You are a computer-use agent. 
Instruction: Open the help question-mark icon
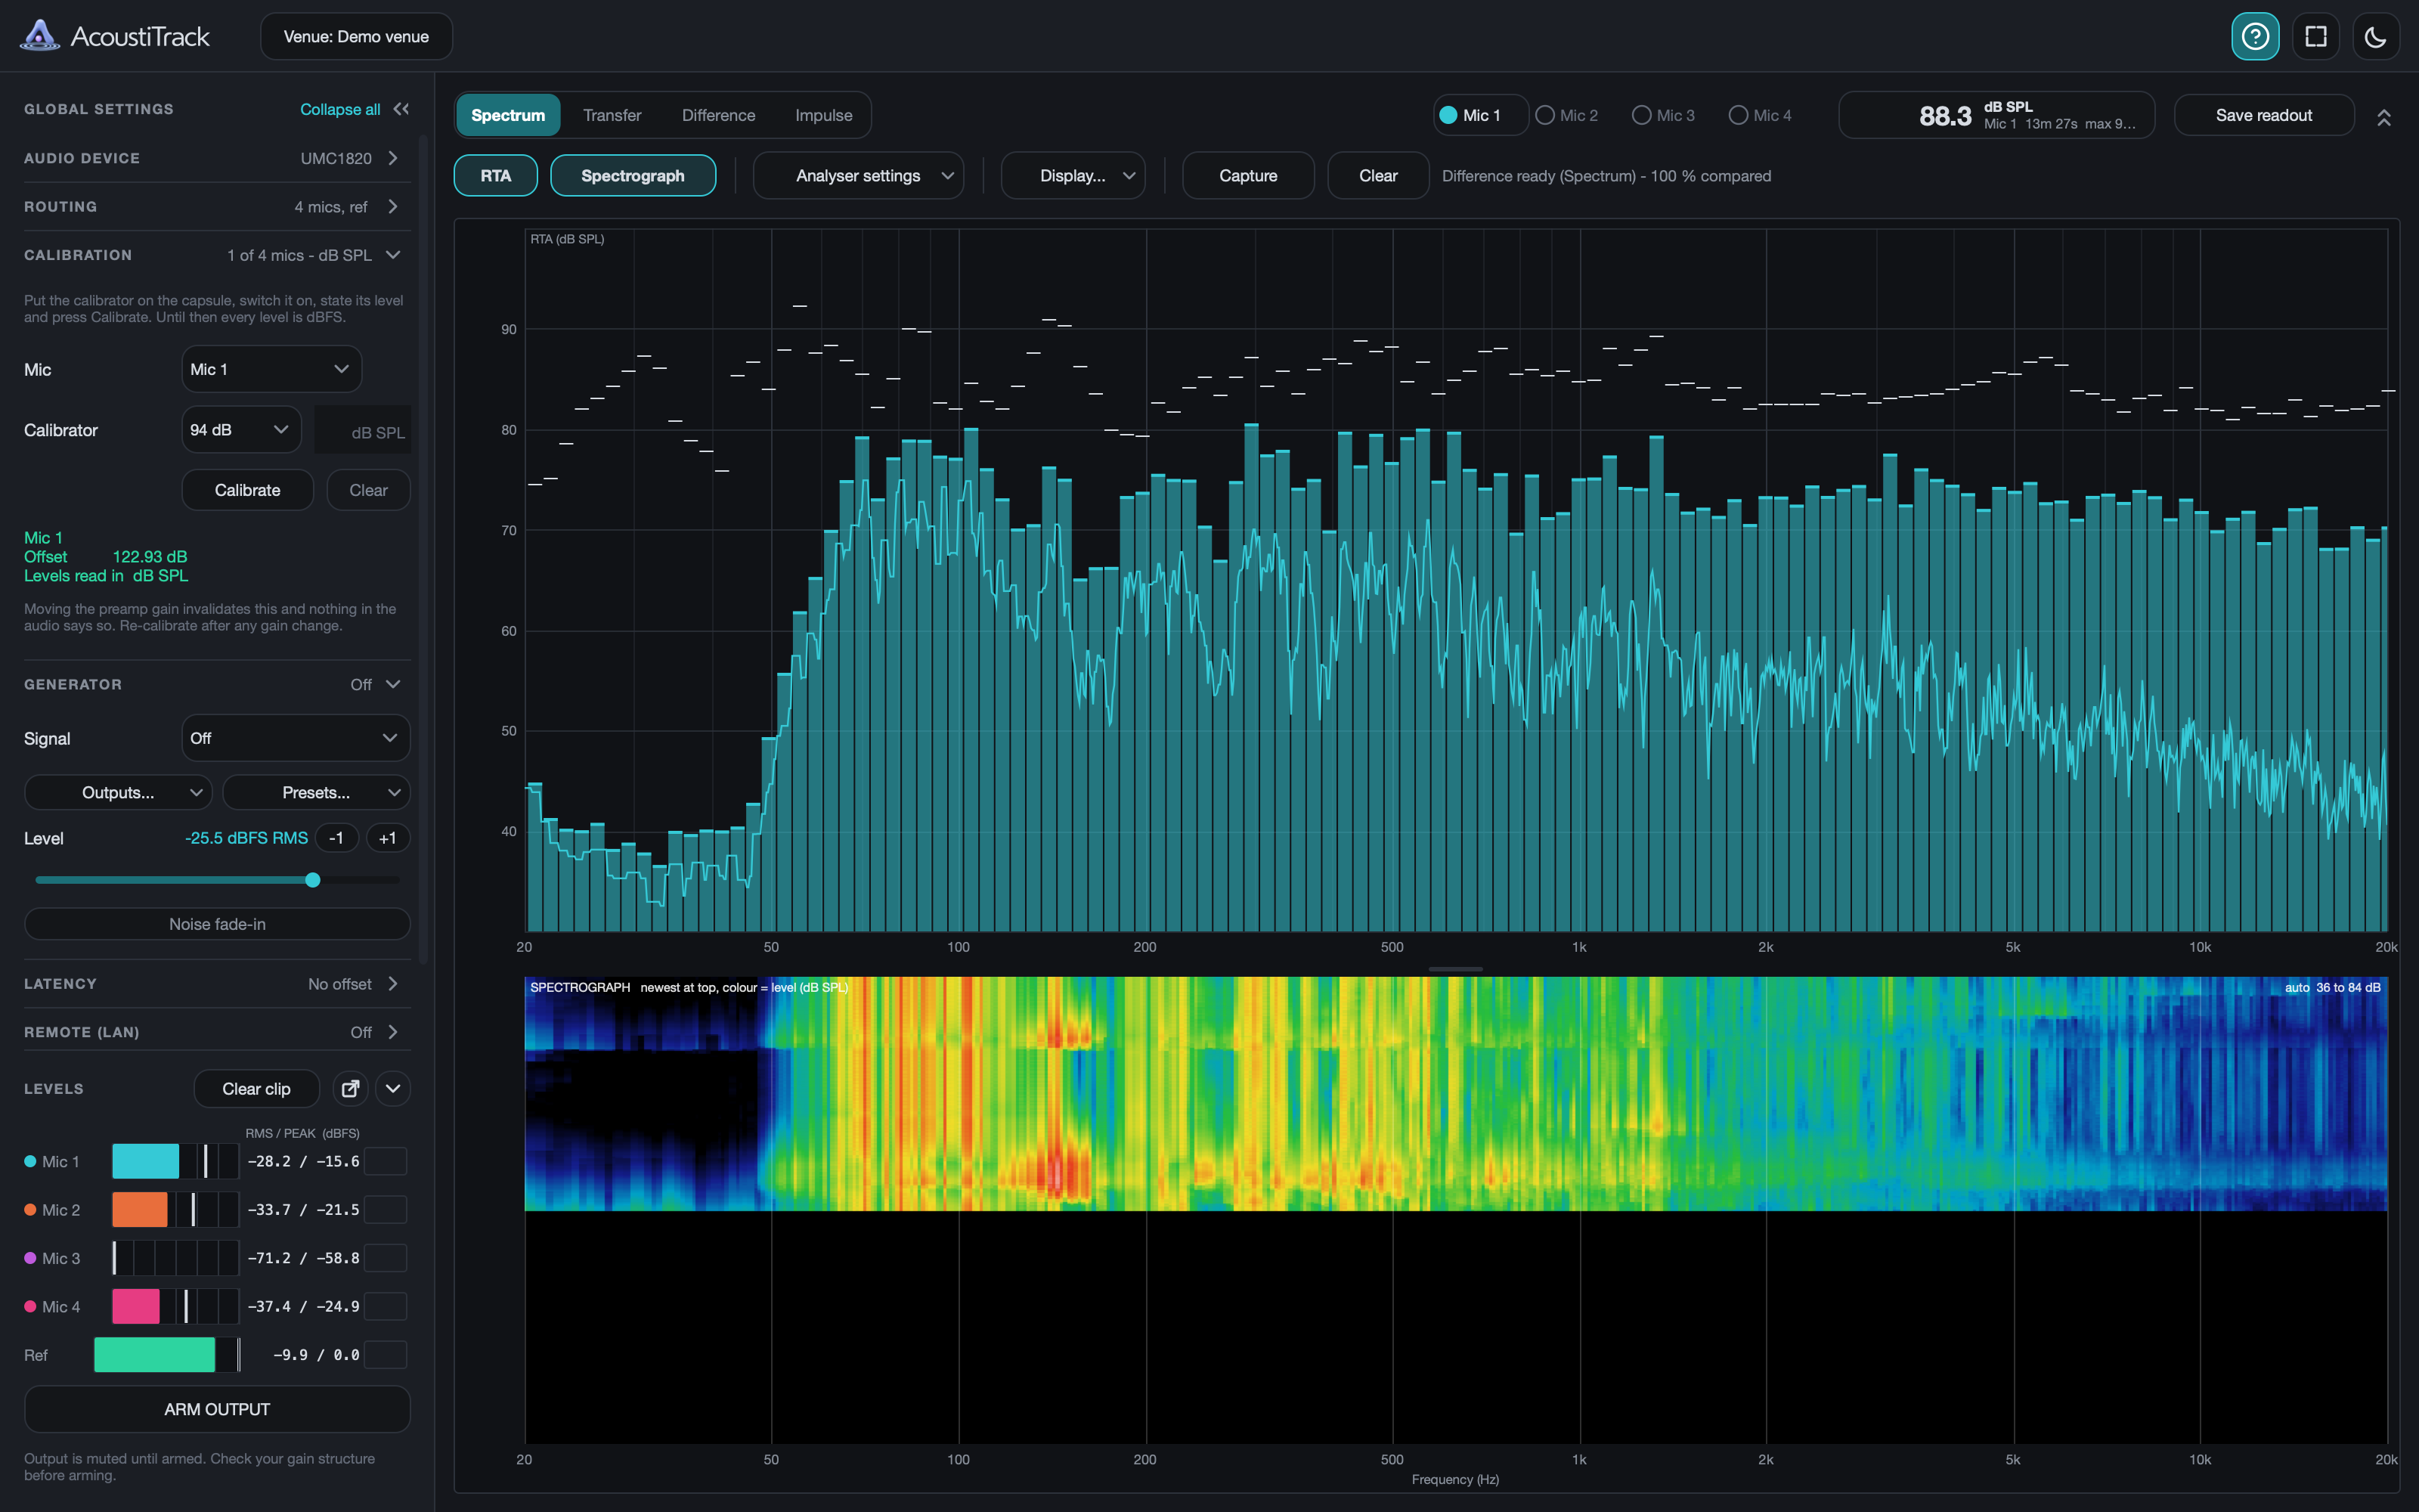pos(2254,37)
